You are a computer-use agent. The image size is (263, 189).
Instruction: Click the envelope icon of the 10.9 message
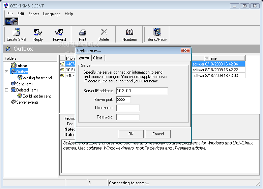point(62,70)
